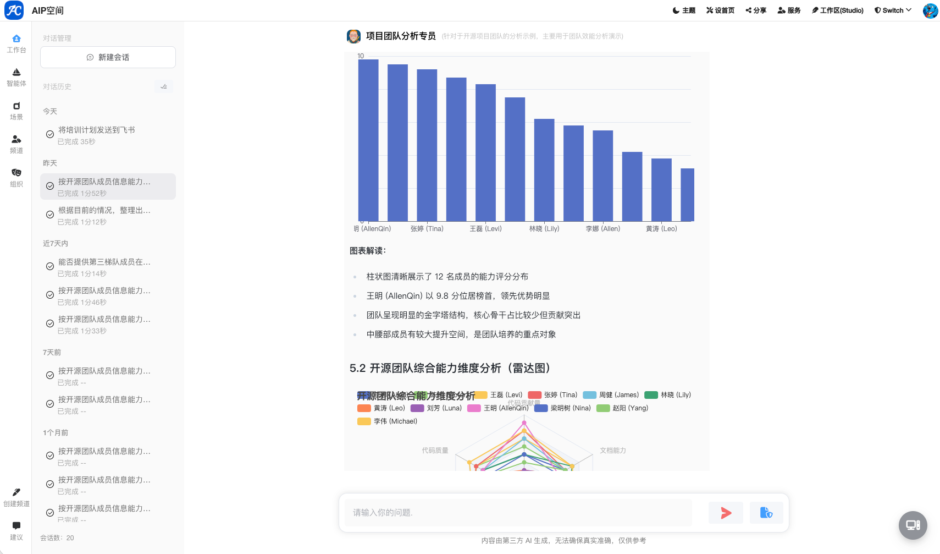940x554 pixels.
Task: Click the 新建会话 button
Action: tap(108, 57)
